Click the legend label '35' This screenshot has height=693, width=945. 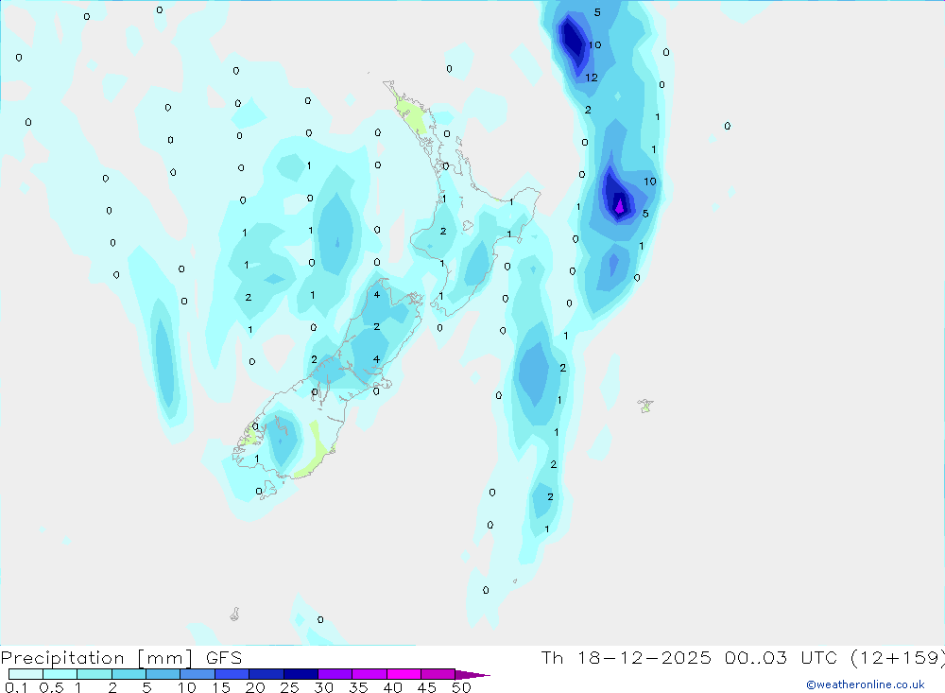(358, 687)
